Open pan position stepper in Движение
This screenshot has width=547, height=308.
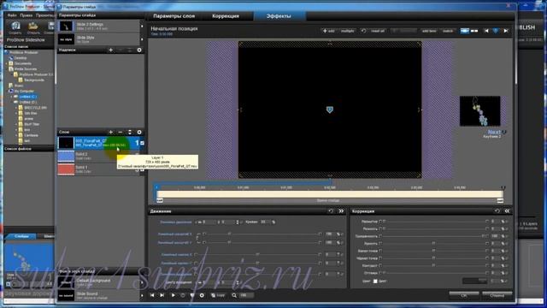pyautogui.click(x=238, y=222)
